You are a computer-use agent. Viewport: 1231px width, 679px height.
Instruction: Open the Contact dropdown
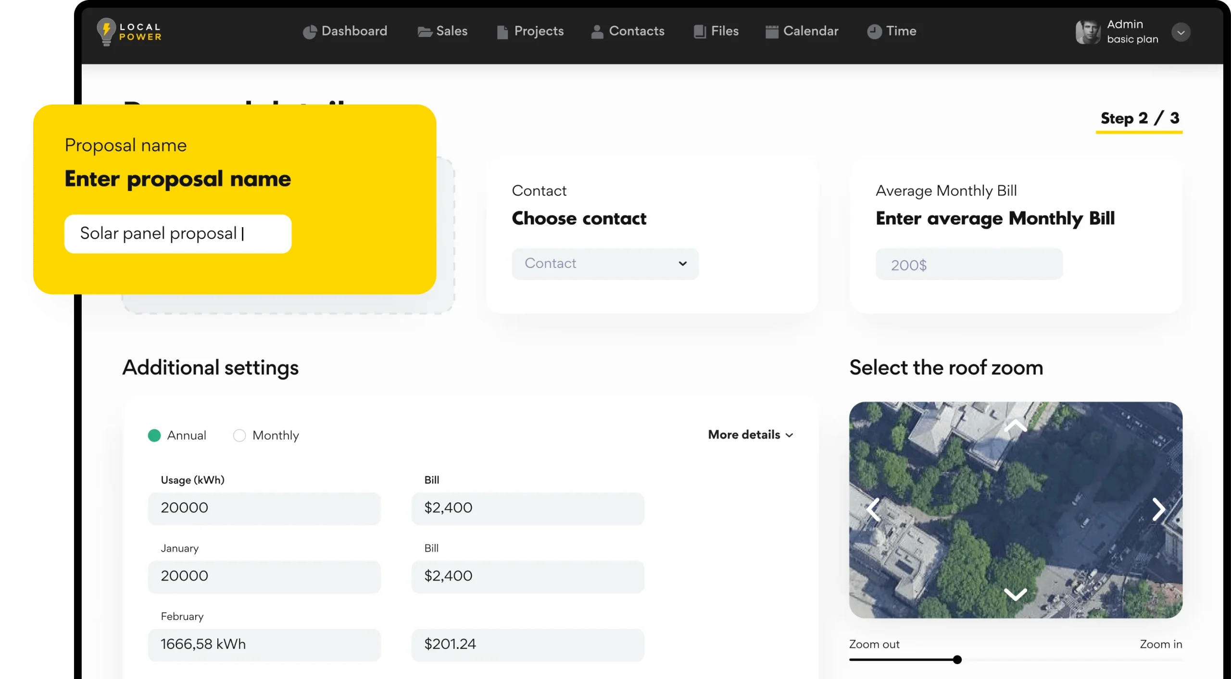coord(605,264)
